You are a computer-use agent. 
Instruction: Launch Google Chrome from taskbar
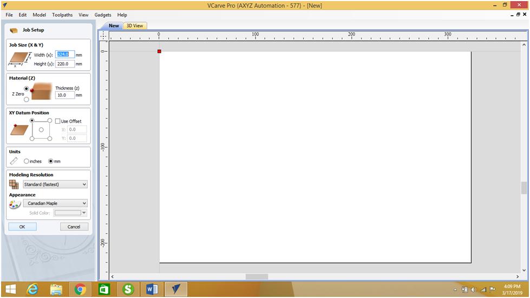point(80,289)
